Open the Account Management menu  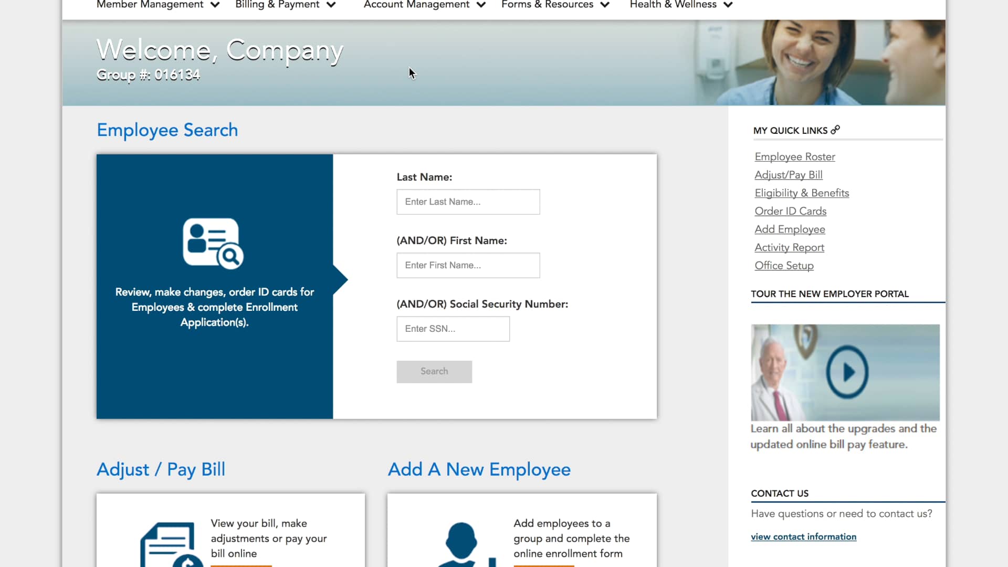pos(424,5)
